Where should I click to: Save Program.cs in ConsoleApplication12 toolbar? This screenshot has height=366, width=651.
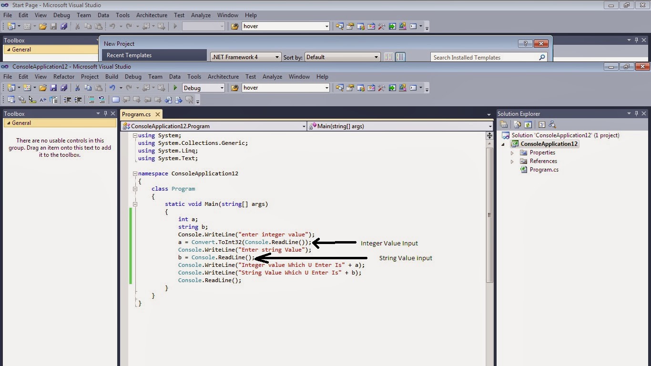[x=53, y=88]
